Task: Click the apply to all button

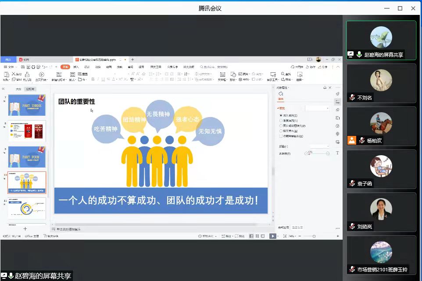Action: point(283,227)
